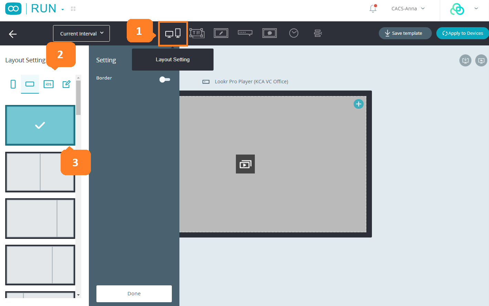Select the custom edit layout tab
This screenshot has width=489, height=306.
tap(66, 84)
